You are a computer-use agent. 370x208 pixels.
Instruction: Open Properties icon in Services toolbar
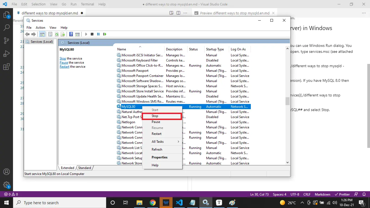pyautogui.click(x=50, y=34)
